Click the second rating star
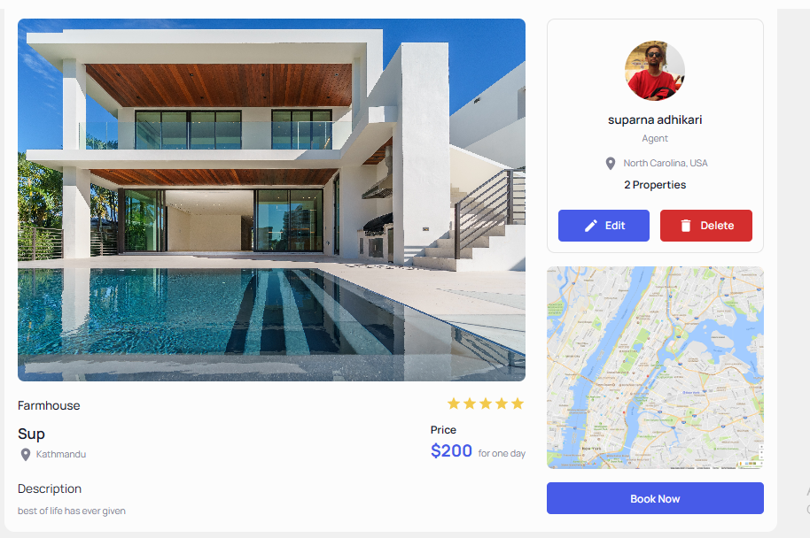Image resolution: width=810 pixels, height=538 pixels. [x=470, y=403]
